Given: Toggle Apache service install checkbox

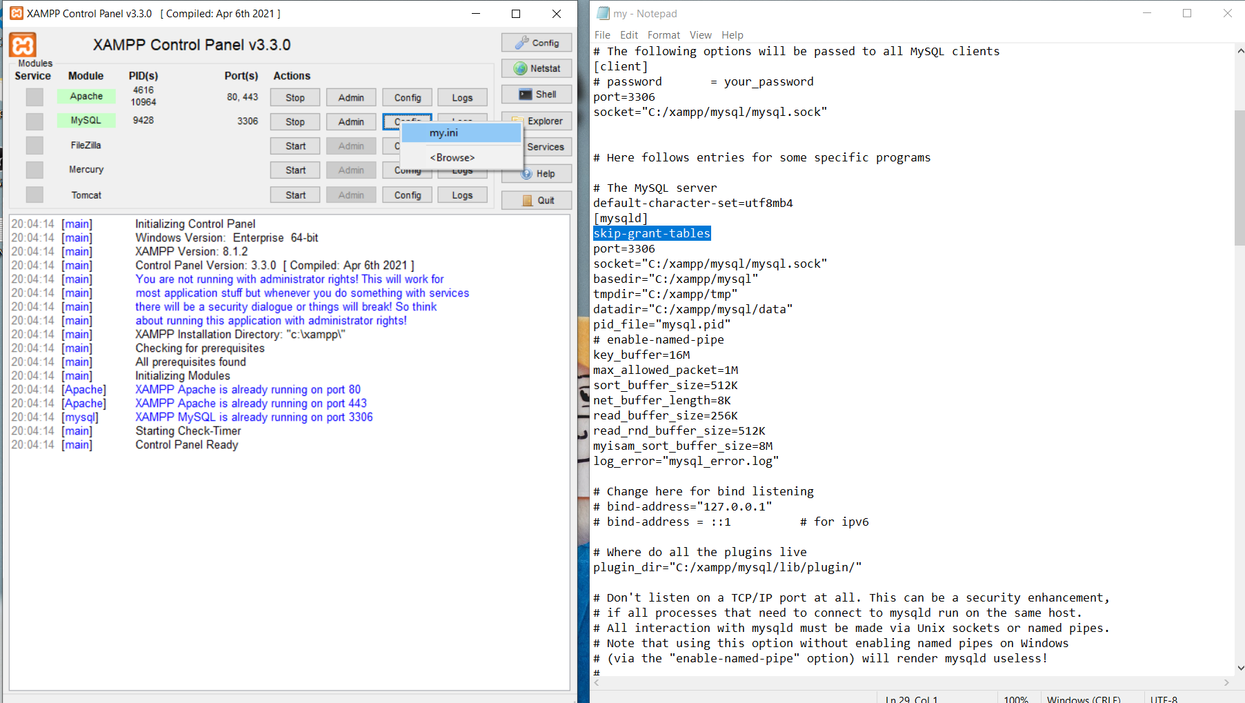Looking at the screenshot, I should pos(34,97).
